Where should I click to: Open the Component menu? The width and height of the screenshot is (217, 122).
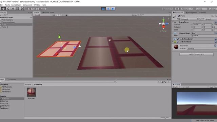point(27,5)
